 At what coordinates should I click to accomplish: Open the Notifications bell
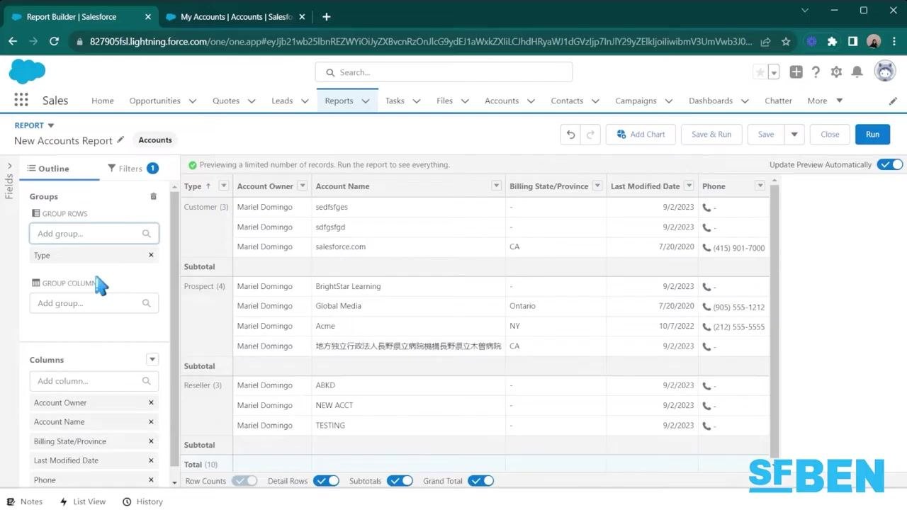click(857, 72)
